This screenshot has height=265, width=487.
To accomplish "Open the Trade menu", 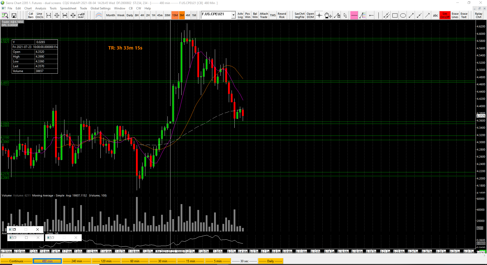I will pyautogui.click(x=83, y=8).
